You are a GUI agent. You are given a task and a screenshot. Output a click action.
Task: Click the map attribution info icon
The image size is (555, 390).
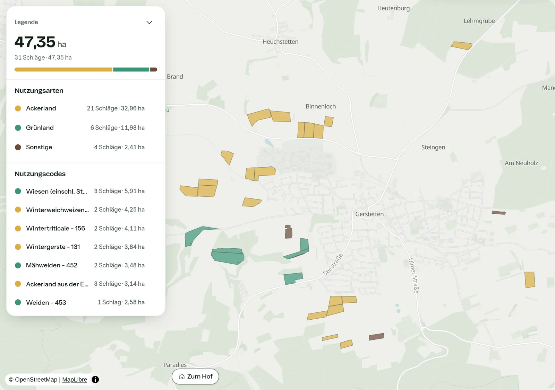point(95,380)
